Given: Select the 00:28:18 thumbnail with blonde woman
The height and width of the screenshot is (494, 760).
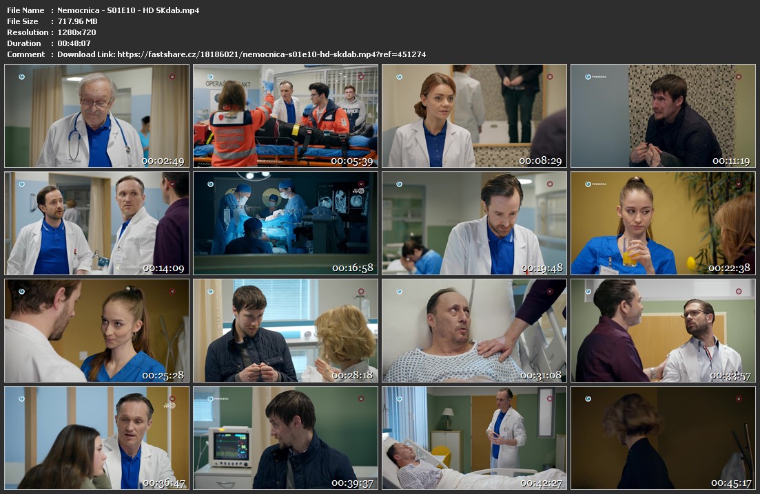Looking at the screenshot, I should (x=285, y=330).
